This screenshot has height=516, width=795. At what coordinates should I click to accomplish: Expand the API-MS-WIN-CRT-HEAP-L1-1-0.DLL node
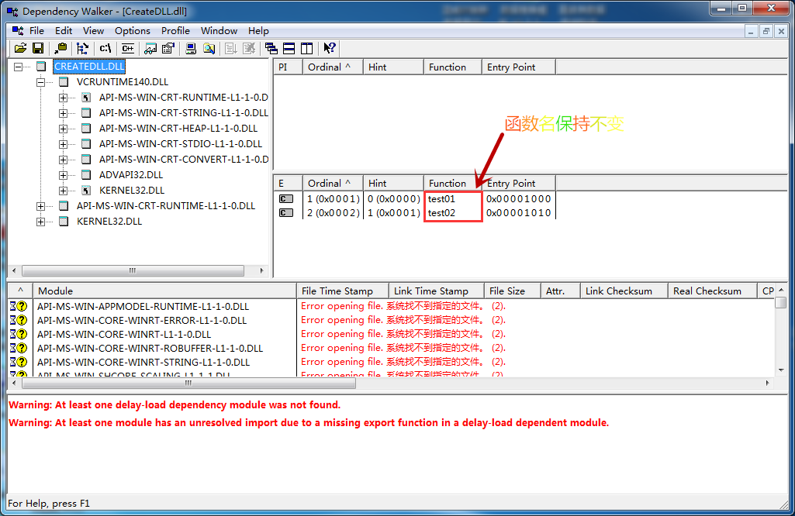point(64,129)
